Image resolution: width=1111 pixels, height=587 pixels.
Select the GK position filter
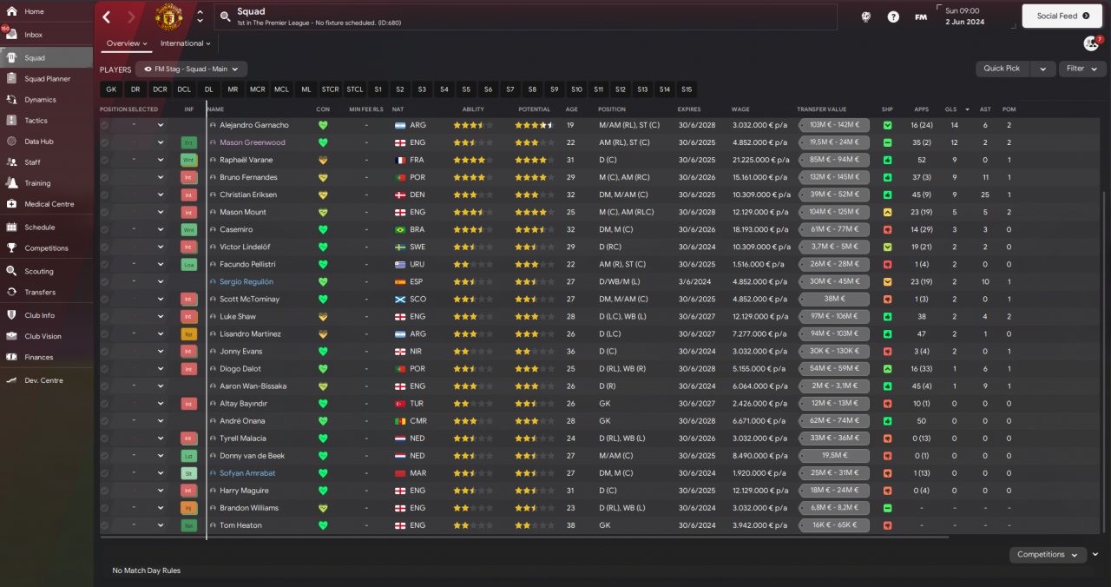pos(111,89)
